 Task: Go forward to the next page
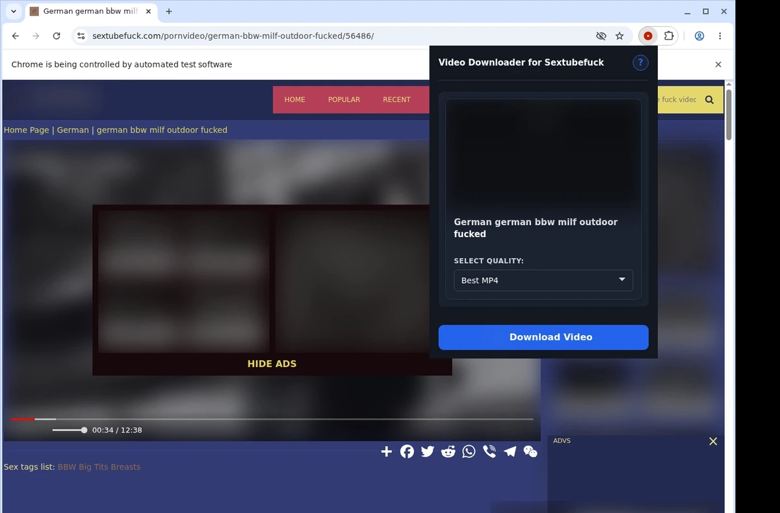pos(36,36)
